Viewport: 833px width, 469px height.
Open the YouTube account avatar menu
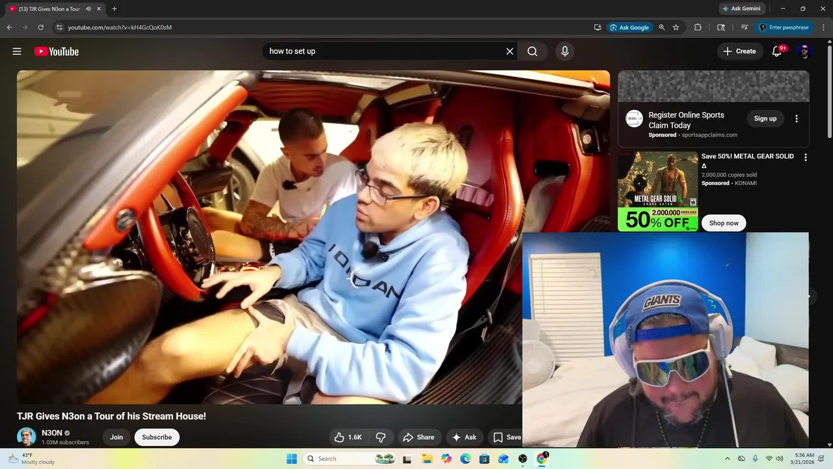coord(804,51)
